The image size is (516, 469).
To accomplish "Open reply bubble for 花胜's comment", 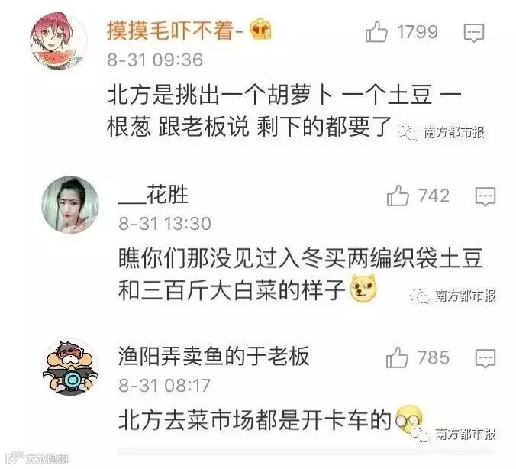I will [x=485, y=196].
